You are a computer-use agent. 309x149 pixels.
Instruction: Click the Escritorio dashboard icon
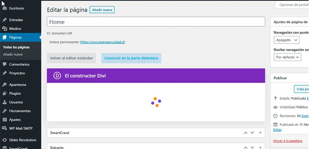(x=4, y=8)
